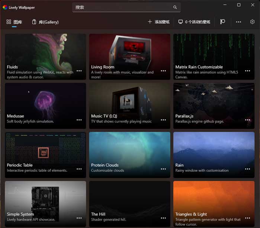Image resolution: width=260 pixels, height=228 pixels.
Task: Select the Medusae jellyfish thumbnail
Action: pyautogui.click(x=45, y=106)
